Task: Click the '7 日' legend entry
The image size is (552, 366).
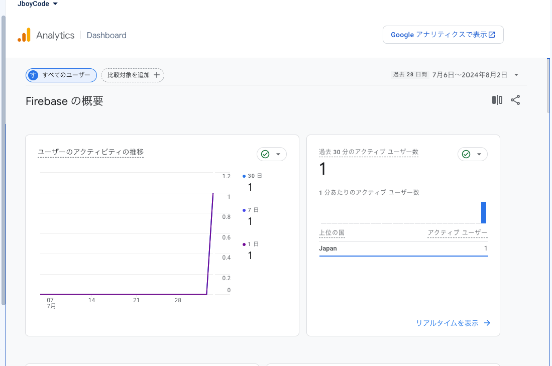Action: pos(250,210)
